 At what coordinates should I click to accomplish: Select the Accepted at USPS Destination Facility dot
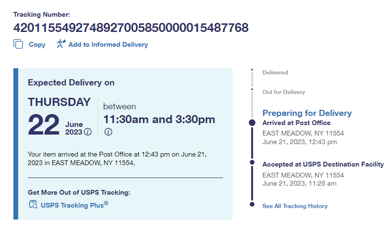coord(252,163)
